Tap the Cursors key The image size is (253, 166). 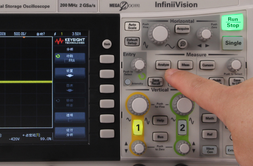pos(207,65)
